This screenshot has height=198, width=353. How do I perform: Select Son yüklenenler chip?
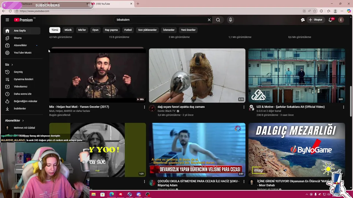147,30
